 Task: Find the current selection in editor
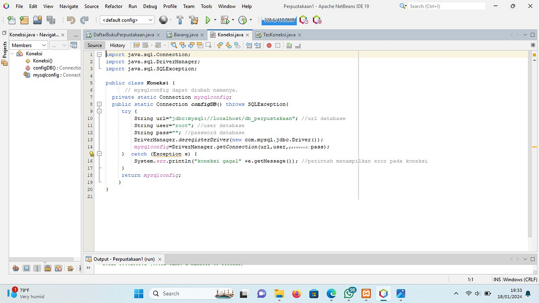pos(174,45)
